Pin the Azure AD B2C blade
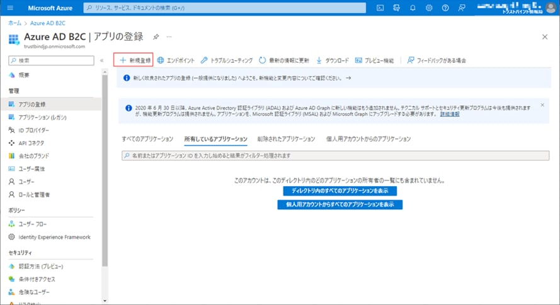 point(156,36)
